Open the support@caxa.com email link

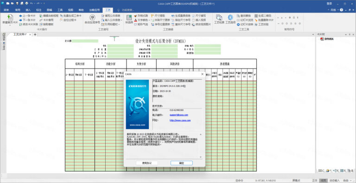coord(179,115)
